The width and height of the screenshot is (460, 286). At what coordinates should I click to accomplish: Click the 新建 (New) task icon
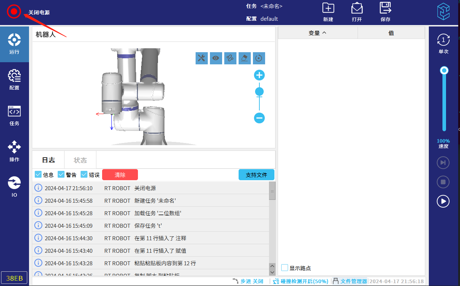click(328, 11)
